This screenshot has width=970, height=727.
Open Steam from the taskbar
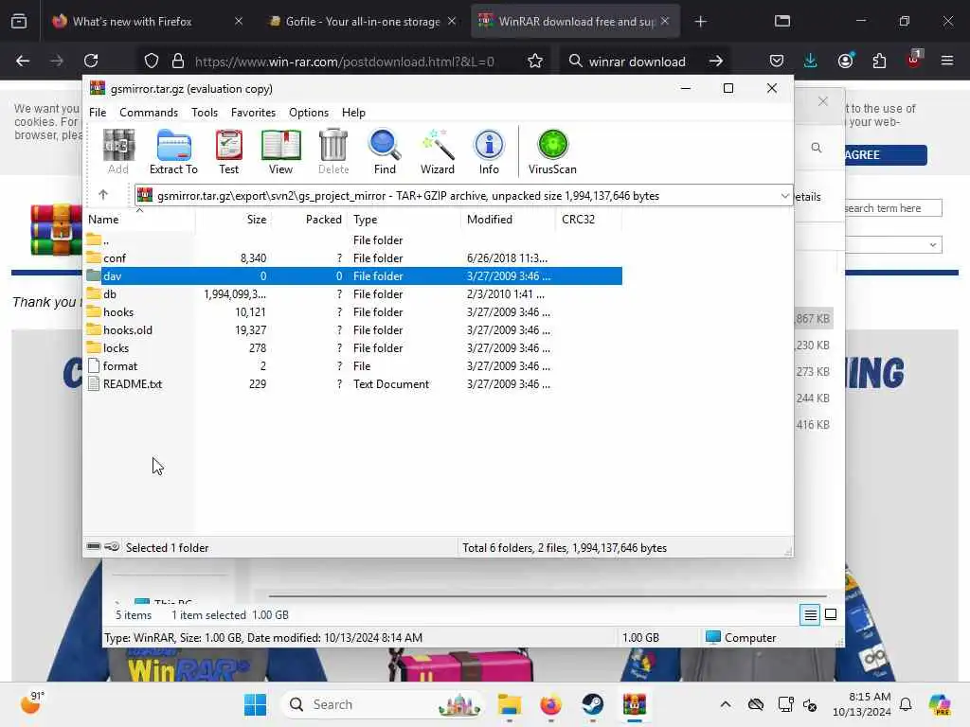593,704
